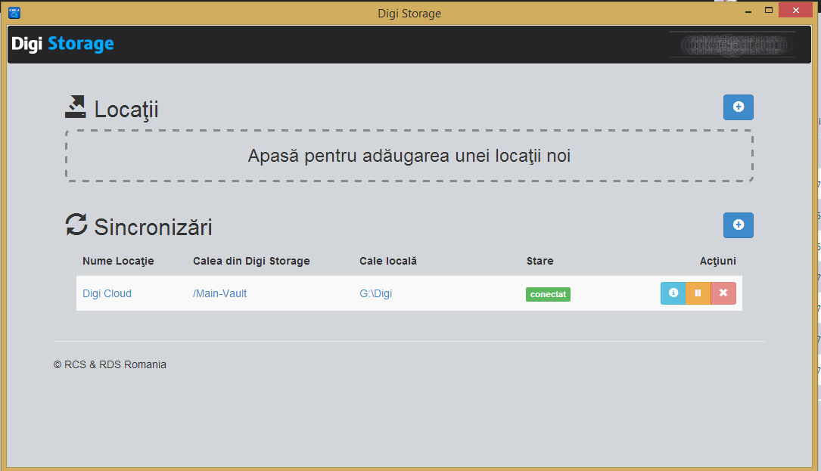Add a new sync with plus button
The height and width of the screenshot is (471, 821).
(739, 225)
